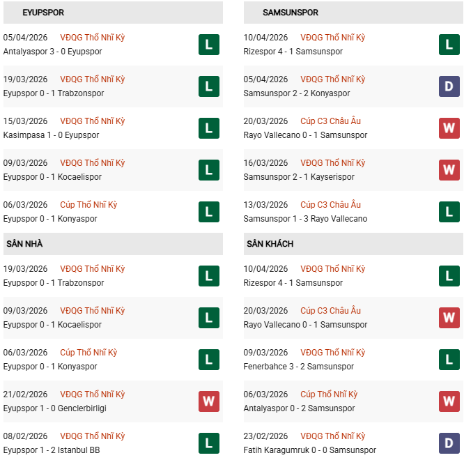Click the L badge for Eyupspor 1-2 Istanbul BB
This screenshot has width=464, height=460.
(208, 443)
